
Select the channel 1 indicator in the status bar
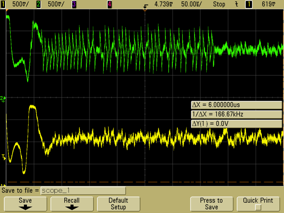pyautogui.click(x=3, y=4)
